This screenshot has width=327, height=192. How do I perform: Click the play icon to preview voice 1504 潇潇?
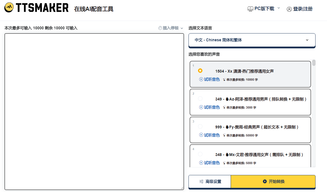pyautogui.click(x=201, y=80)
